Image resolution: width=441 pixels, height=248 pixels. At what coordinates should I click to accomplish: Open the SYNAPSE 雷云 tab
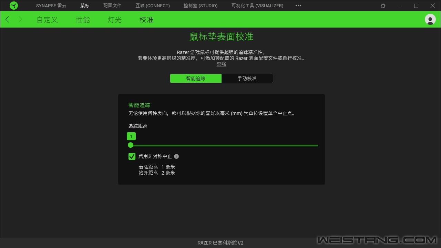tap(51, 6)
